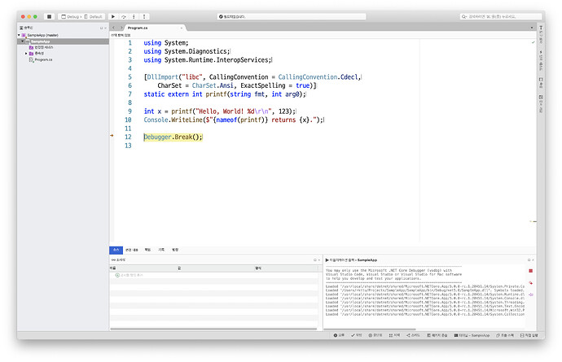
Task: Place cursor on "using System.Diagnostics;"
Action: tap(187, 51)
